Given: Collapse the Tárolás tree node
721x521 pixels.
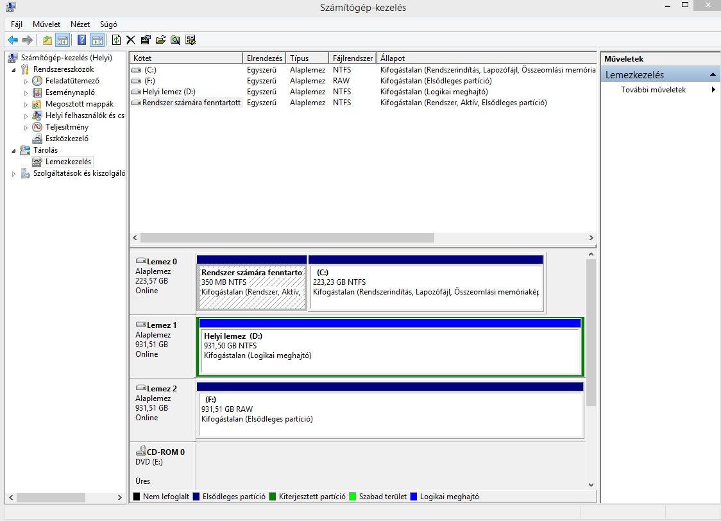Looking at the screenshot, I should 14,150.
